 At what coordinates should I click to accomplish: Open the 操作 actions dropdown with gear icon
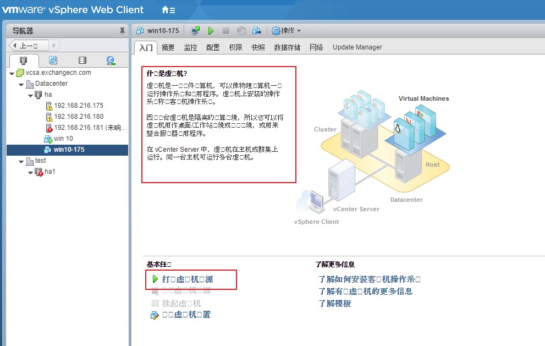[286, 31]
